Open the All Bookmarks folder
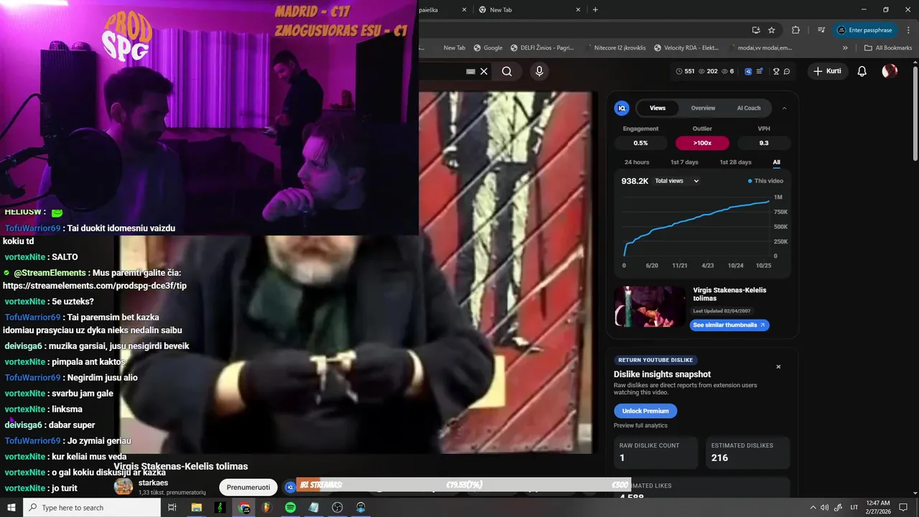The image size is (919, 517). click(x=888, y=48)
